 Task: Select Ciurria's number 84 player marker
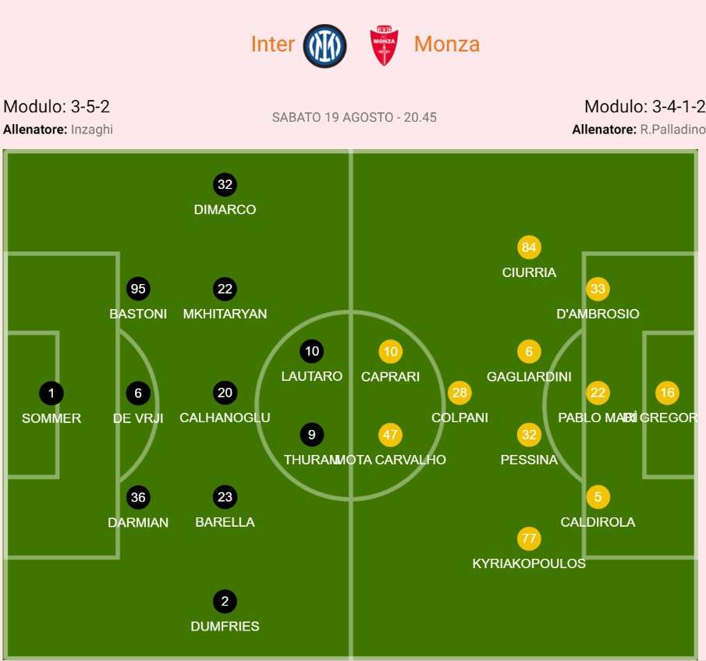529,247
